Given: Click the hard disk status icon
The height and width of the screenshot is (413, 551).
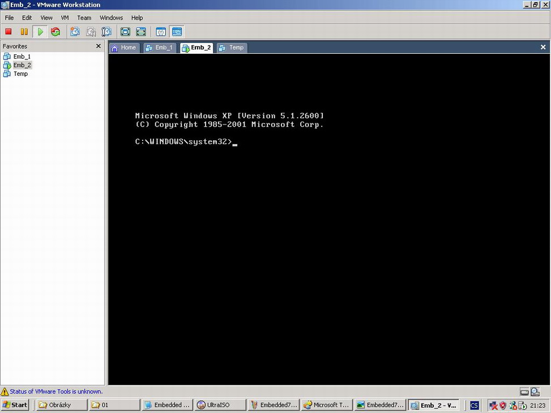Looking at the screenshot, I should point(524,392).
